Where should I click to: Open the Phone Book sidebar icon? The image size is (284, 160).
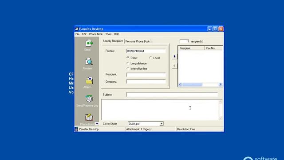click(89, 117)
